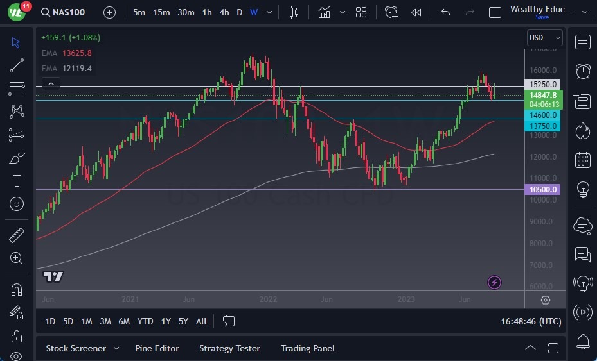Collapse the indicator legend chevron

(51, 83)
